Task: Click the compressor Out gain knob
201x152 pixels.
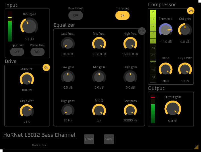Action: pos(185,30)
